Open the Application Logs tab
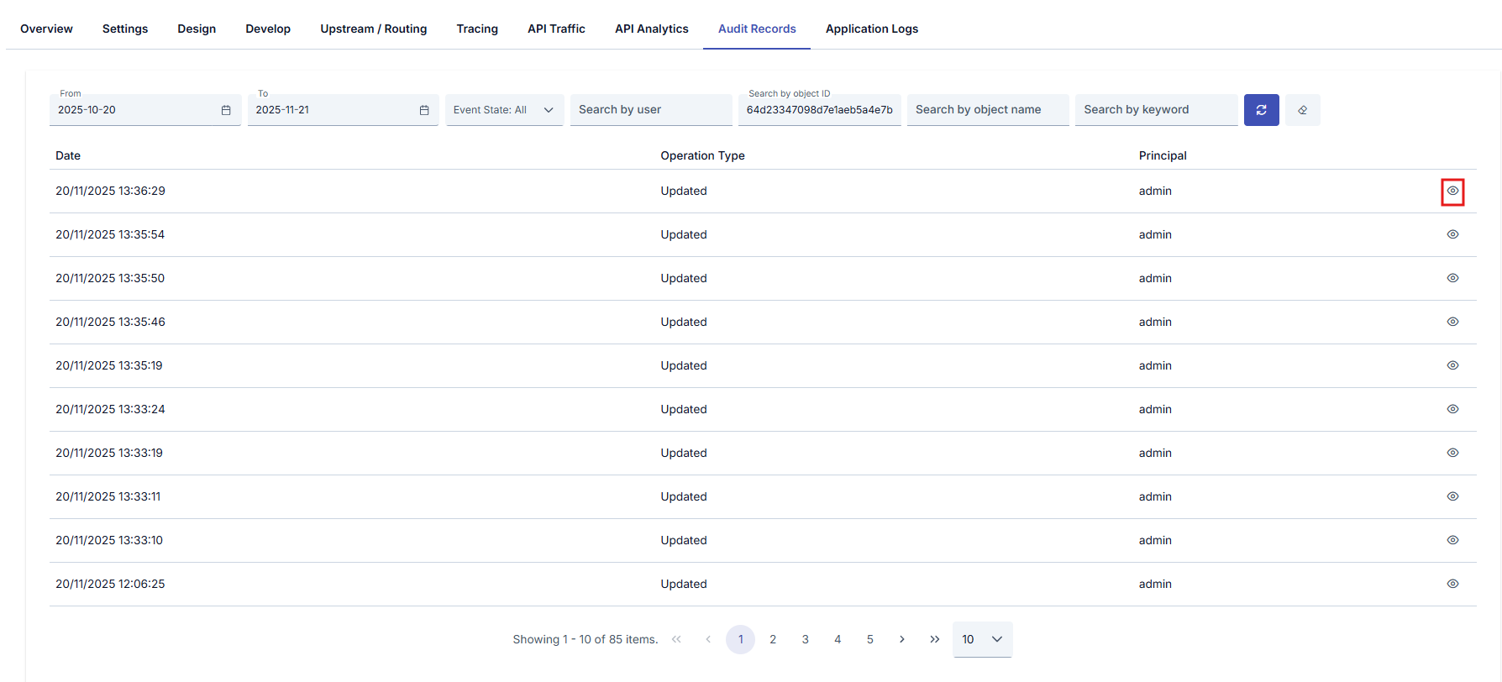The width and height of the screenshot is (1502, 682). pyautogui.click(x=871, y=29)
